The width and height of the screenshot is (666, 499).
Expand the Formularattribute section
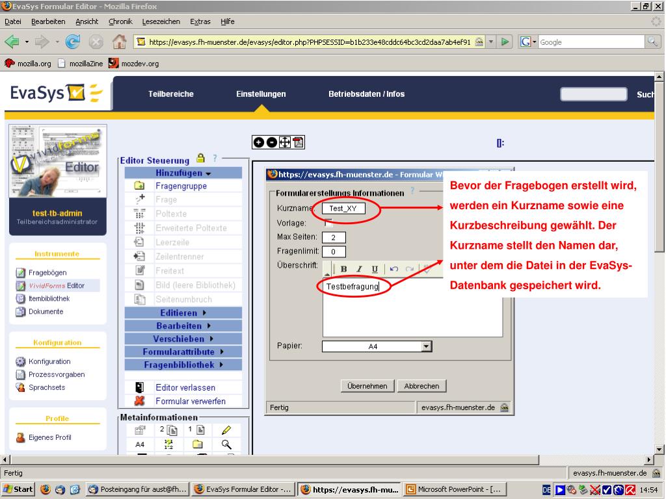pos(183,352)
